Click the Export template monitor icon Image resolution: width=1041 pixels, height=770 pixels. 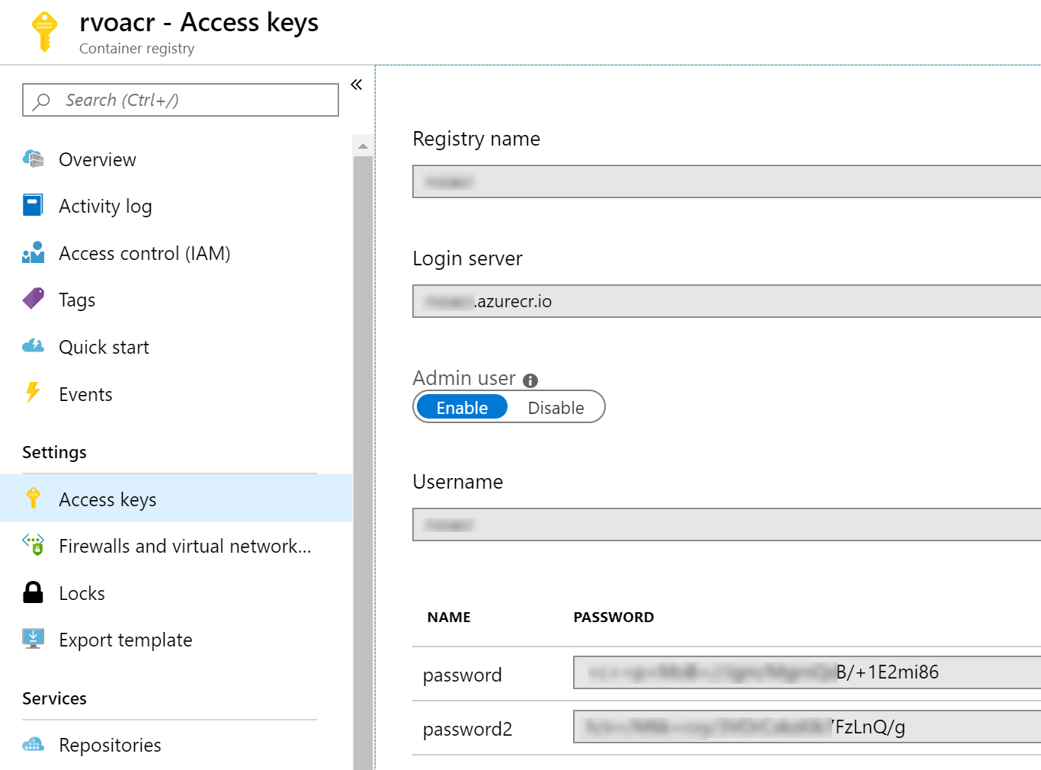(x=33, y=639)
